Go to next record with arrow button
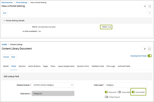Screen dimensions: 154x102 149,12
